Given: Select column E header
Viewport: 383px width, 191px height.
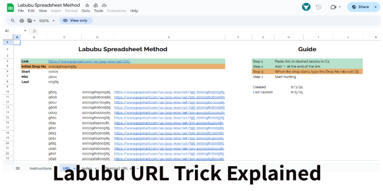Looking at the screenshot, I should tap(169, 37).
